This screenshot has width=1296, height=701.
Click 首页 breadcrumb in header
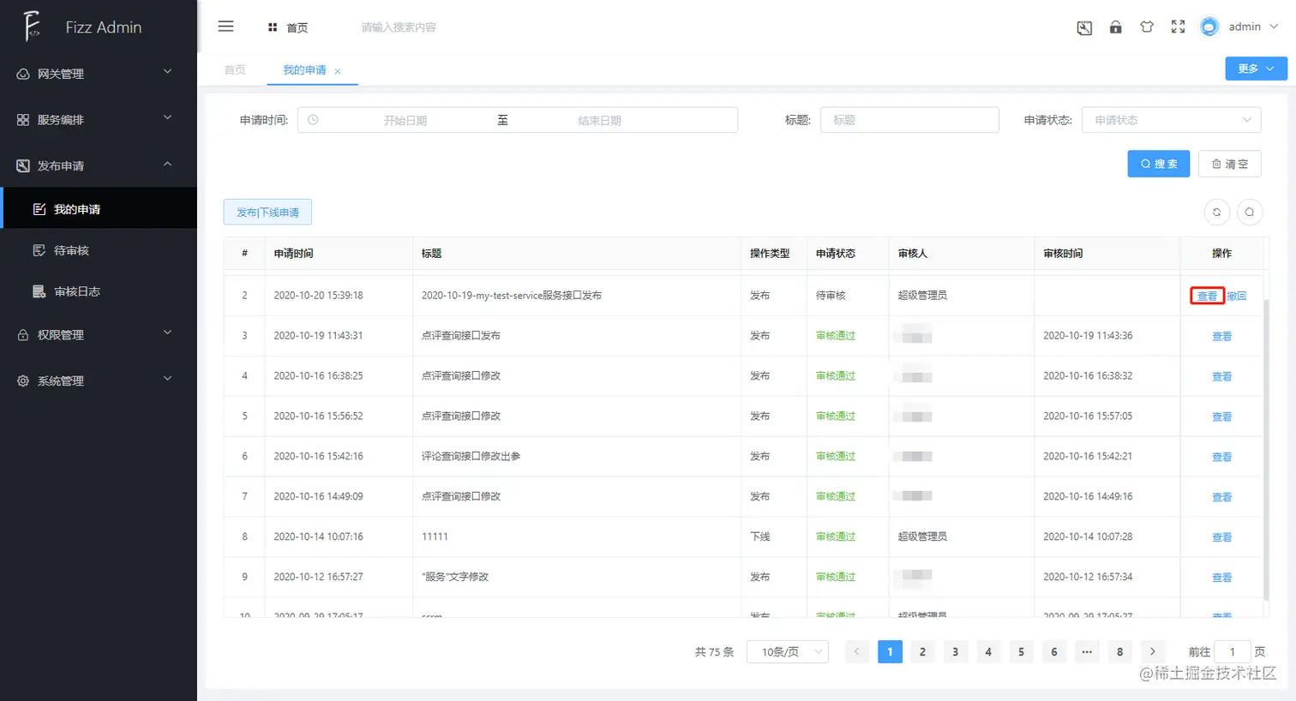point(288,27)
